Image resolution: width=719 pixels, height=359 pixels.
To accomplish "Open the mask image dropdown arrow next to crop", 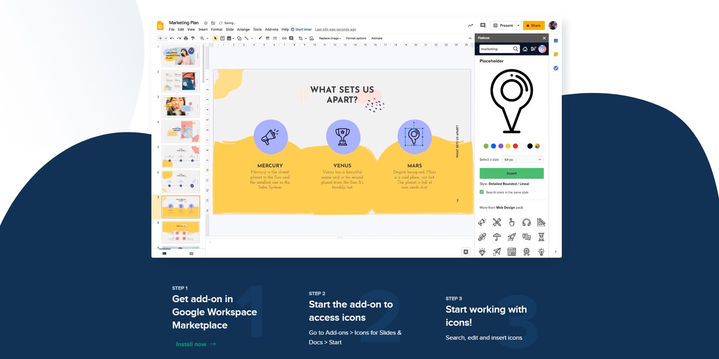I will click(306, 38).
